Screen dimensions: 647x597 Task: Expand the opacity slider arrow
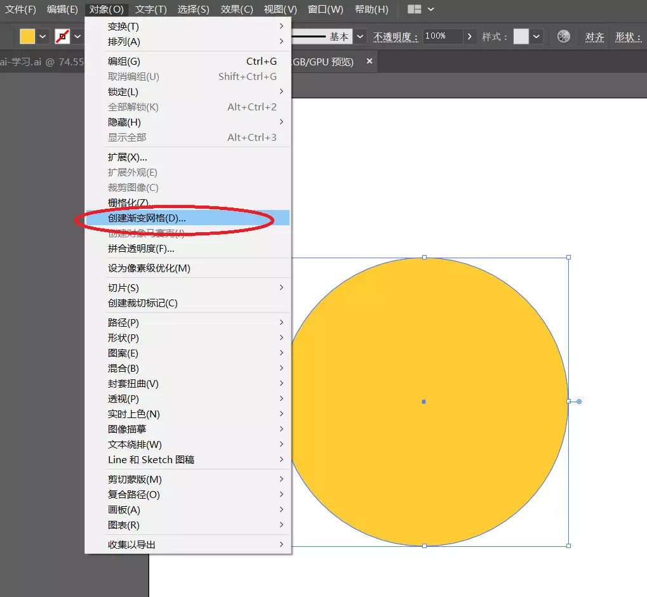click(x=469, y=36)
